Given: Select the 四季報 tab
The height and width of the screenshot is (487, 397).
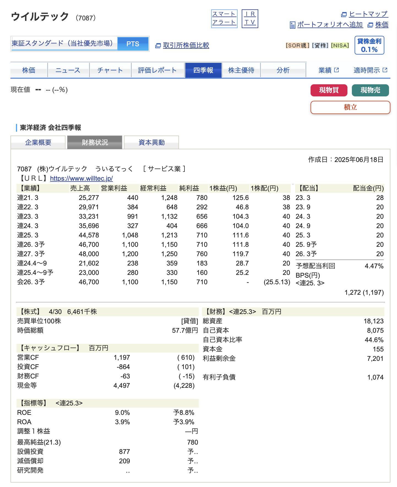Looking at the screenshot, I should [203, 70].
